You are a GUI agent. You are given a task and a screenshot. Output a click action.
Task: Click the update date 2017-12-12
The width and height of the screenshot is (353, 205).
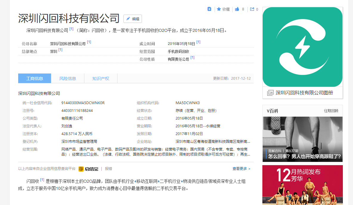[241, 79]
